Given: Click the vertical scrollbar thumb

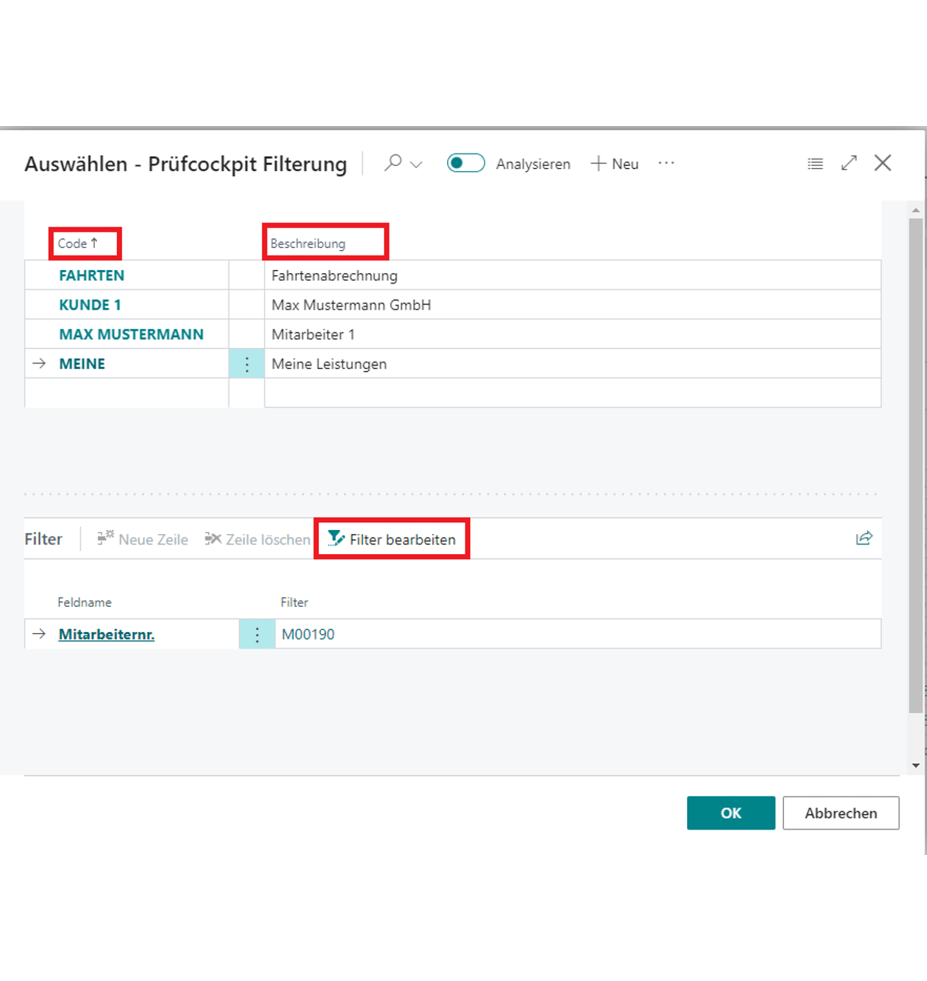Looking at the screenshot, I should point(916,465).
